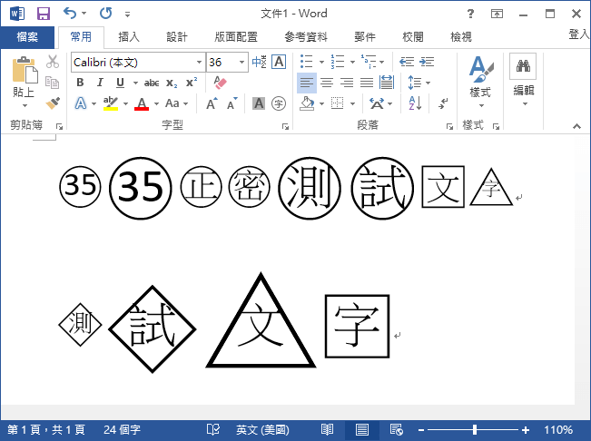Open the Word help question mark

(470, 14)
